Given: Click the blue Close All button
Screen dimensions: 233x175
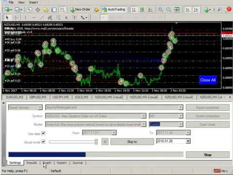Looking at the screenshot, I should [208, 80].
